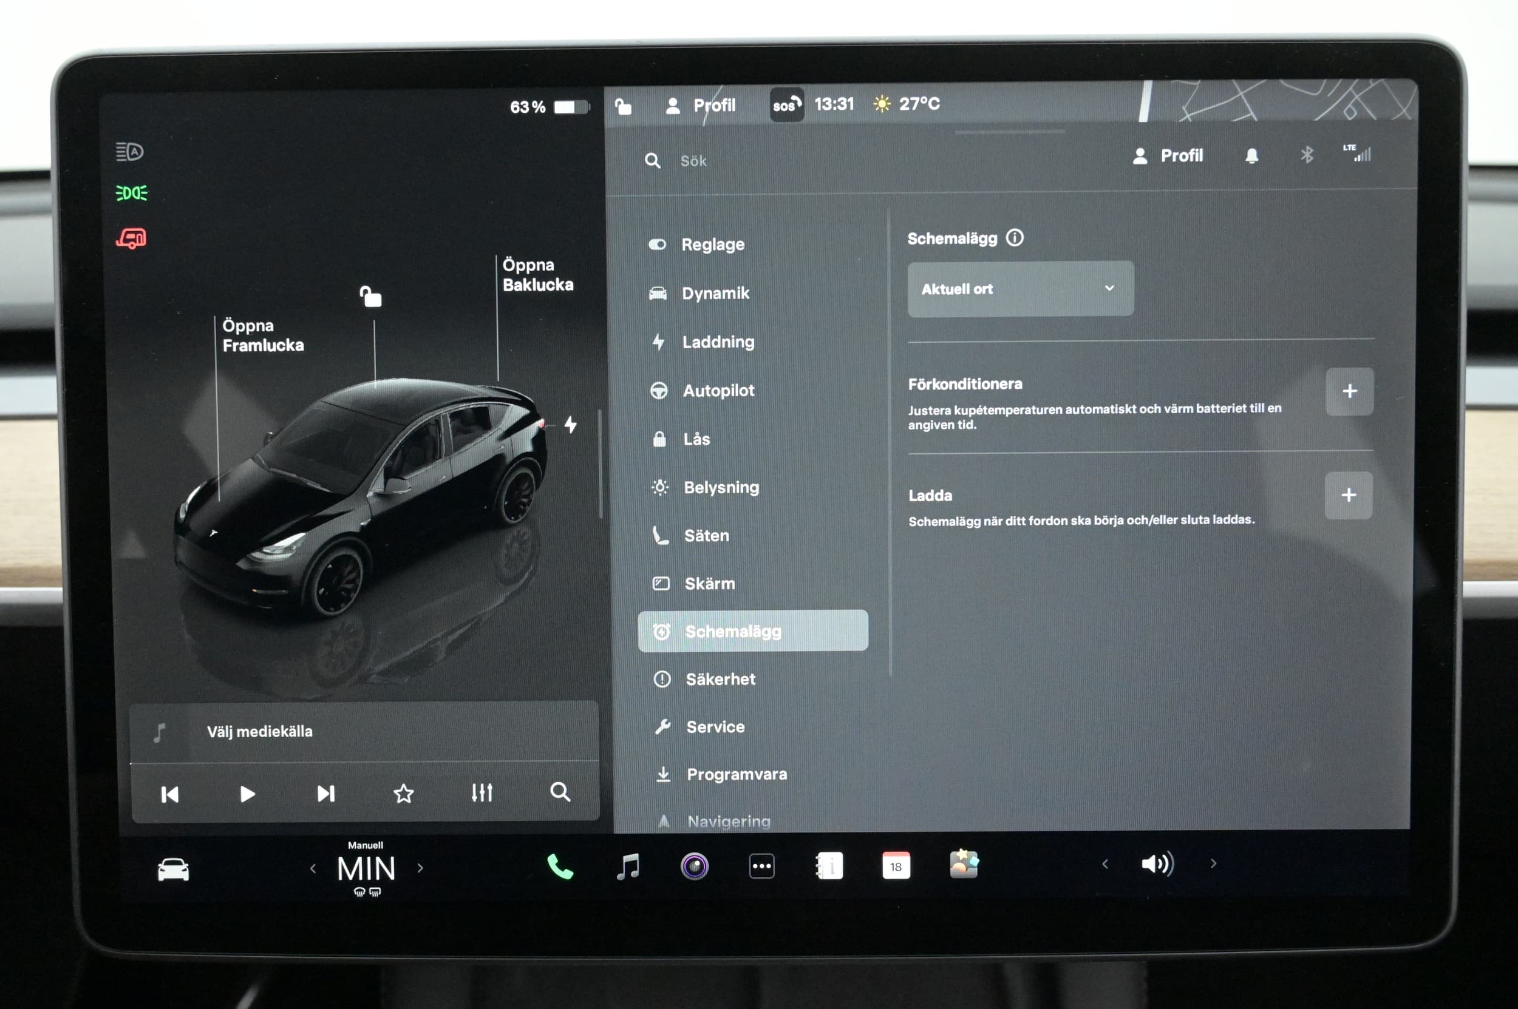Viewport: 1518px width, 1009px height.
Task: Tap the MIN temperature setting
Action: (366, 869)
